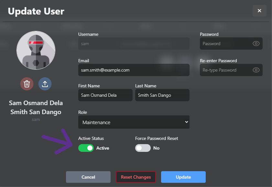Enable the Force Password Reset switch

tap(143, 148)
